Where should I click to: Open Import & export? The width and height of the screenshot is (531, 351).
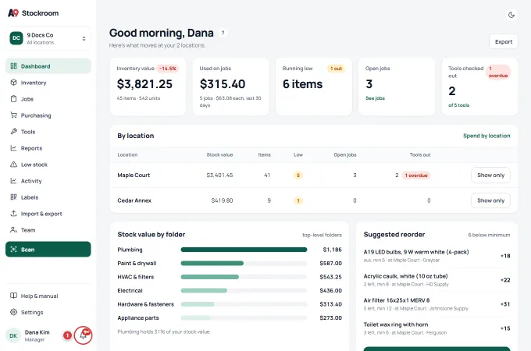pos(48,214)
